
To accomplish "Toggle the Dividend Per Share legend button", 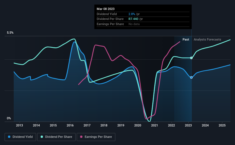I will 56,137.
